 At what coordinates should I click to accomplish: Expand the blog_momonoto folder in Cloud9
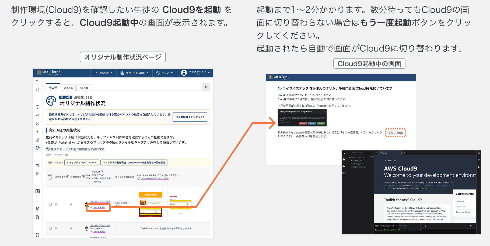click(351, 167)
